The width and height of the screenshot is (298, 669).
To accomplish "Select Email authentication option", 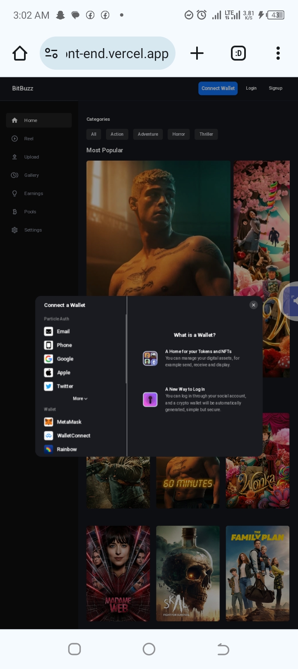I will pyautogui.click(x=63, y=331).
